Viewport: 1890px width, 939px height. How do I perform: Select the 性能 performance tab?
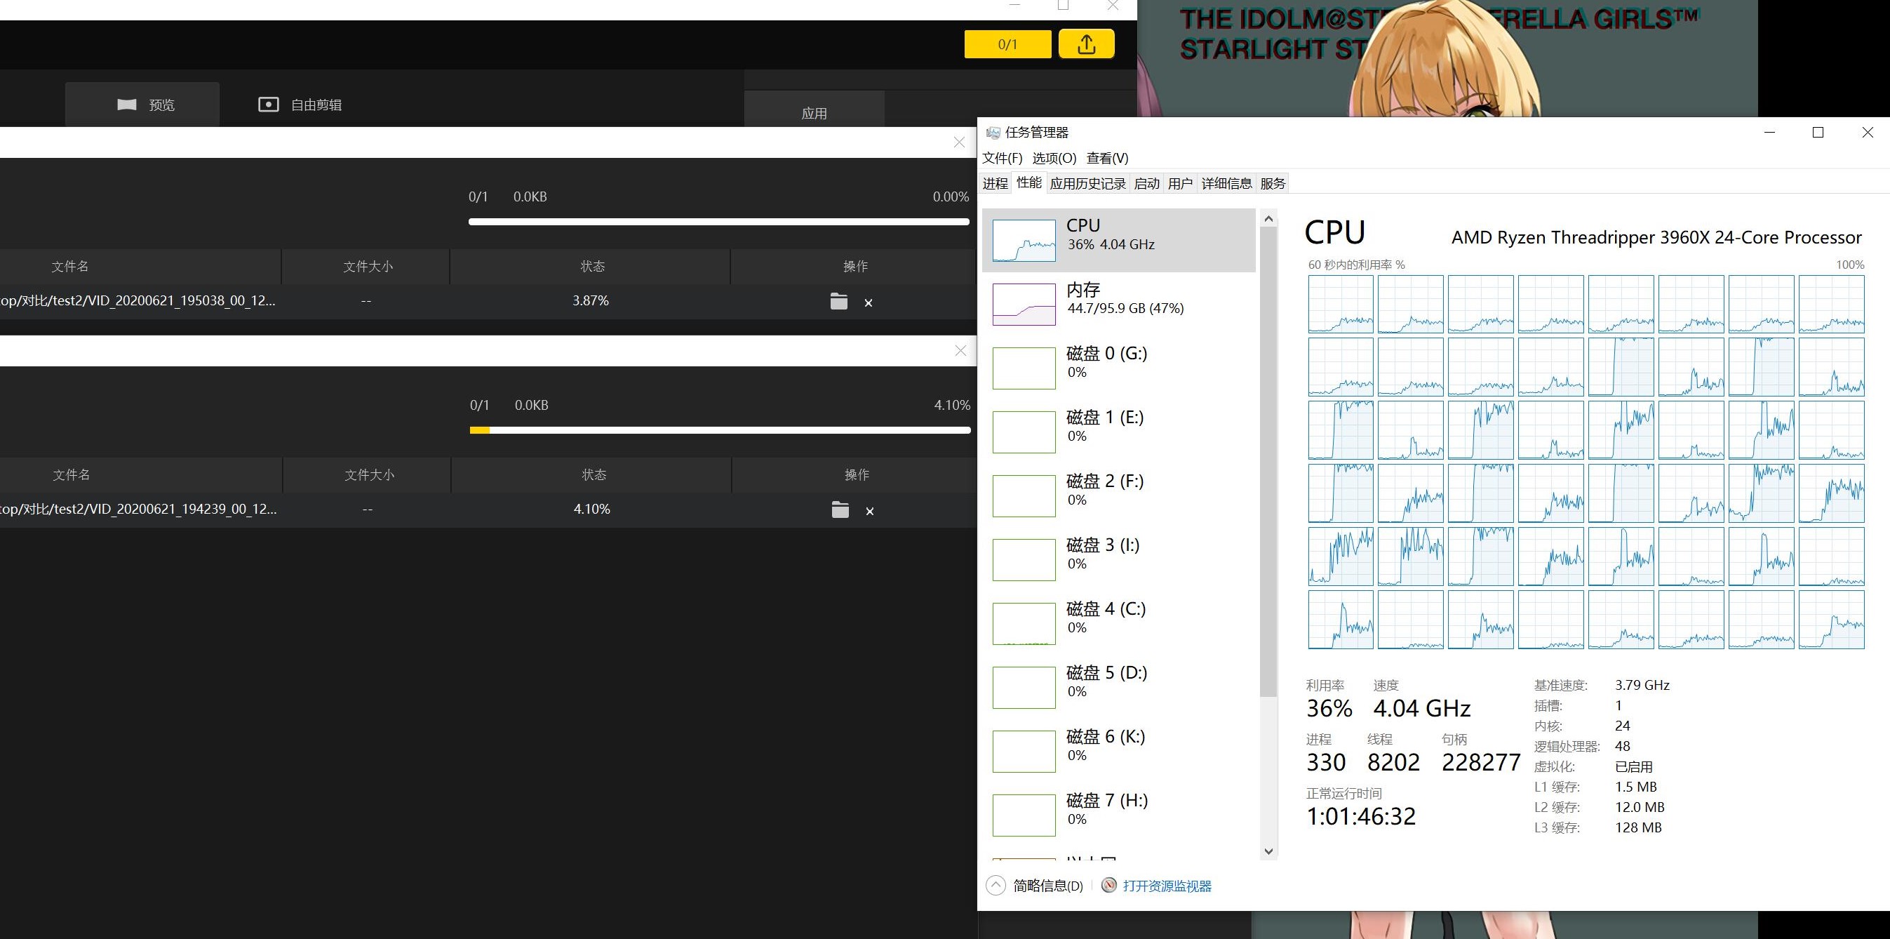click(x=1028, y=182)
